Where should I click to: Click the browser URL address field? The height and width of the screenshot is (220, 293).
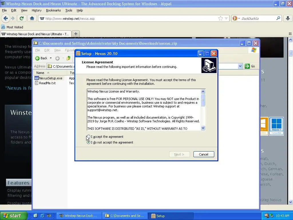pos(131,19)
